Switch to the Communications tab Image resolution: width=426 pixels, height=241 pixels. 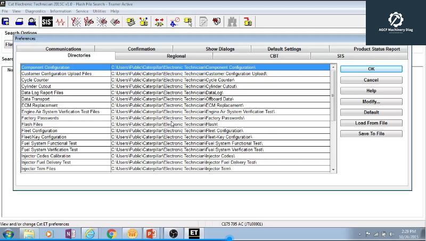pos(63,49)
